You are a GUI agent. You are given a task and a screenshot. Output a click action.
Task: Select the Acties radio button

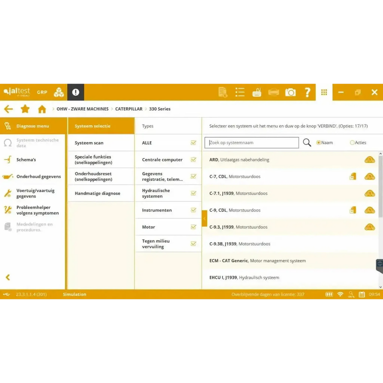tap(352, 143)
